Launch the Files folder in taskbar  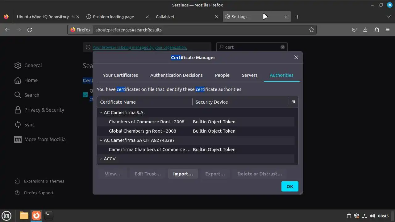point(24,215)
